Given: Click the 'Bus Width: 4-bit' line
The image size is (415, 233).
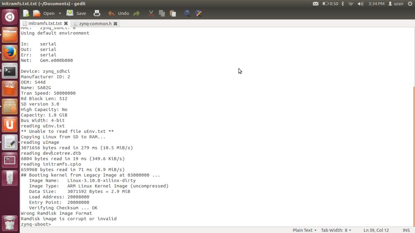Looking at the screenshot, I should (43, 120).
